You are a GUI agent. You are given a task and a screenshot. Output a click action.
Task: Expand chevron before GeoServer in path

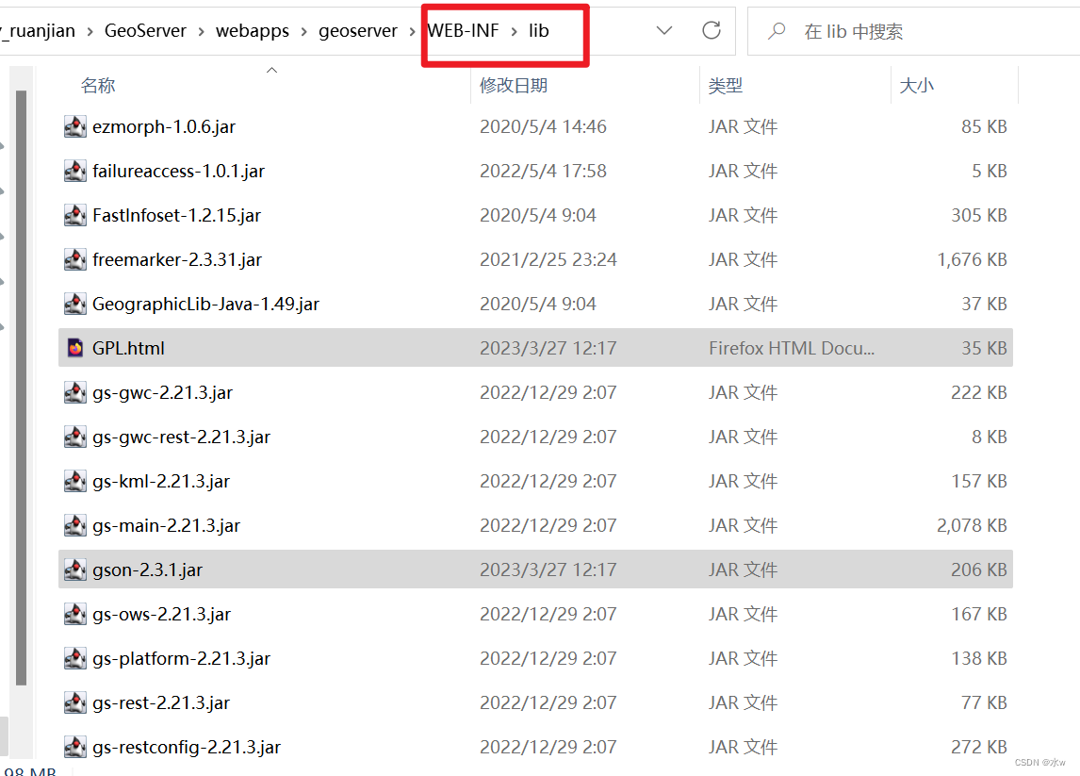(x=90, y=32)
